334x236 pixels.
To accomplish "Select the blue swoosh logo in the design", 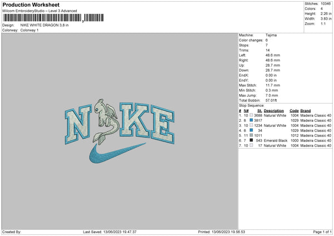I will click(117, 153).
